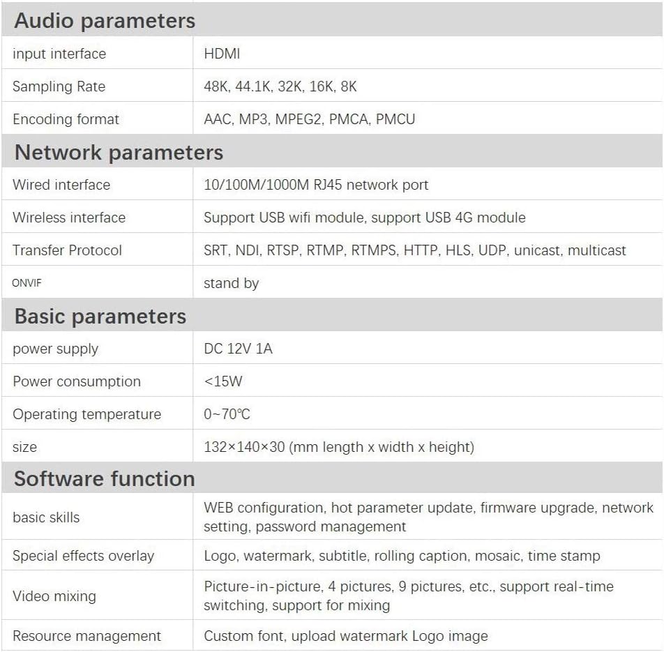
Task: Click the Encoding format label
Action: (66, 119)
